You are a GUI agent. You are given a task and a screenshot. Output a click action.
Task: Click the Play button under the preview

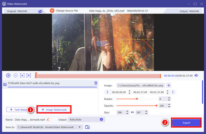(8, 75)
